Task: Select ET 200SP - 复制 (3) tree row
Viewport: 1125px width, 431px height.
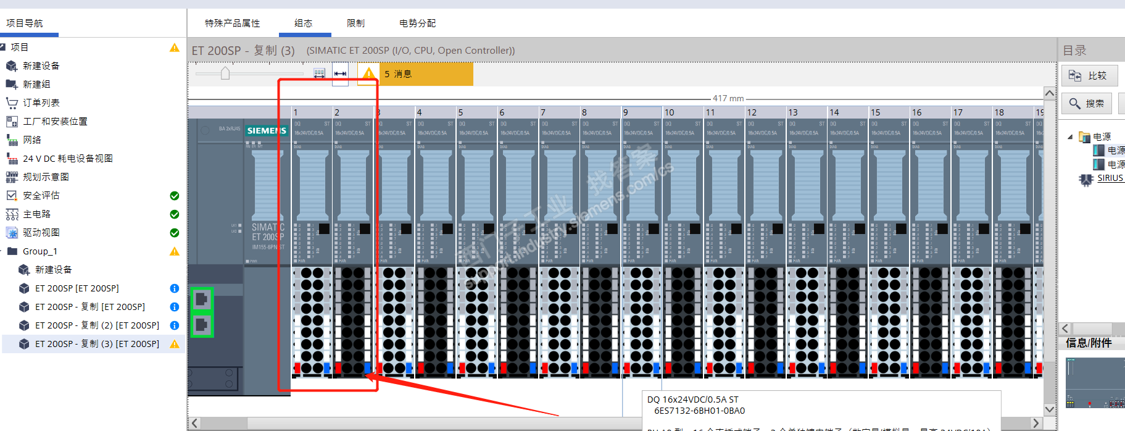Action: point(94,344)
